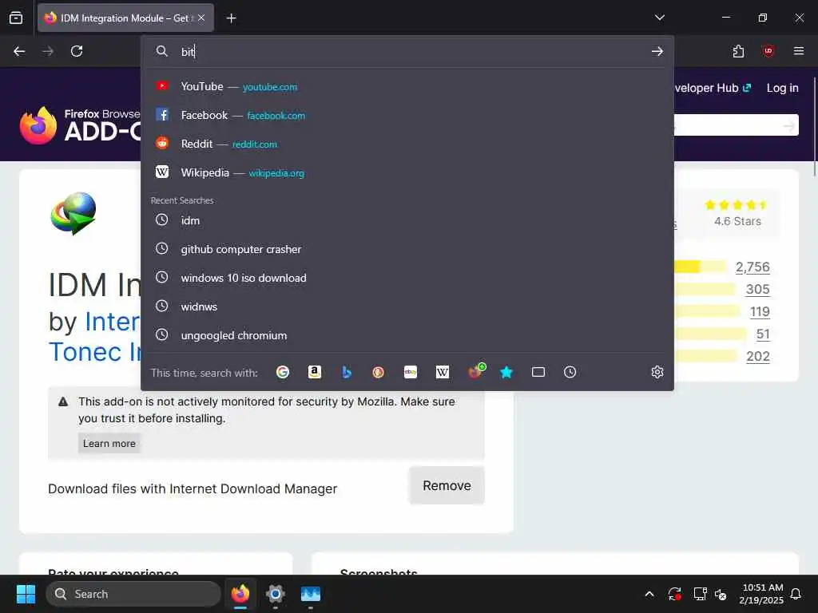Search history using clock icon
This screenshot has height=613, width=818.
click(570, 372)
